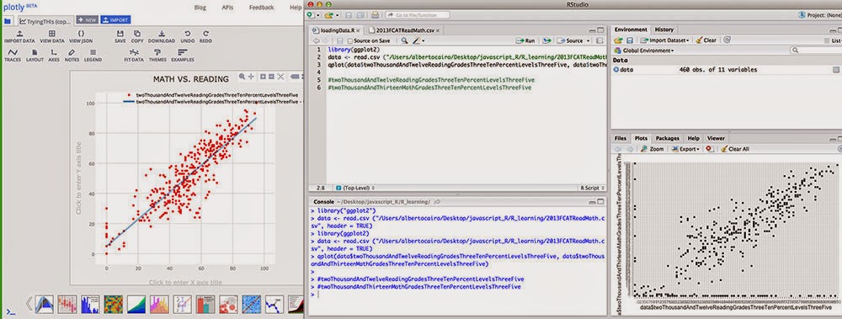Click the search magnifier in the RStudio editor toolbar
Image resolution: width=842 pixels, height=319 pixels.
point(404,40)
